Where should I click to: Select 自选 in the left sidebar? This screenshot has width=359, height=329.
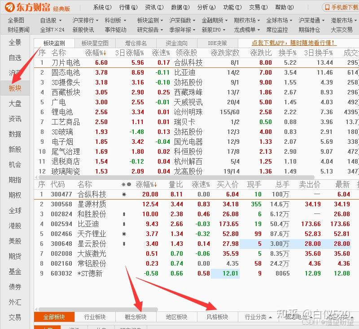tap(15, 58)
